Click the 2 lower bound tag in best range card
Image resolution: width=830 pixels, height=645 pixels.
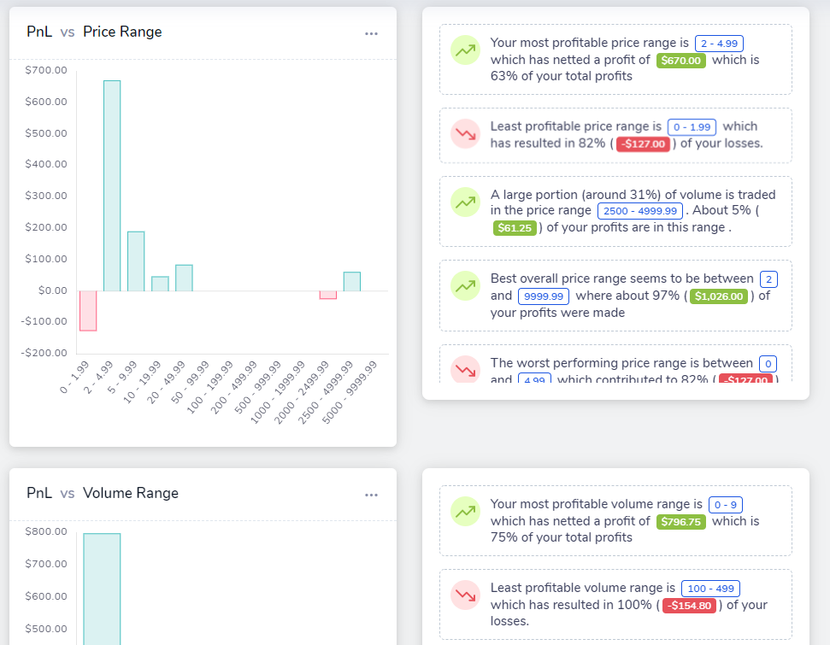pyautogui.click(x=768, y=279)
